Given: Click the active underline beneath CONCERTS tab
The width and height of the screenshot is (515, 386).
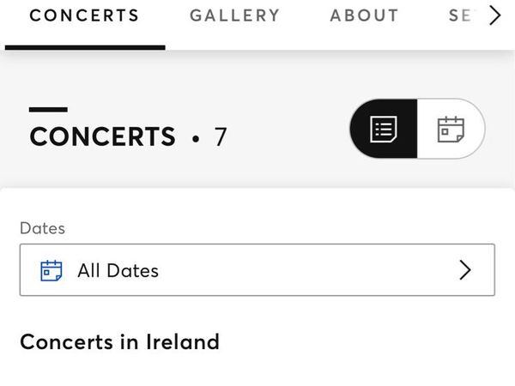Looking at the screenshot, I should 85,48.
